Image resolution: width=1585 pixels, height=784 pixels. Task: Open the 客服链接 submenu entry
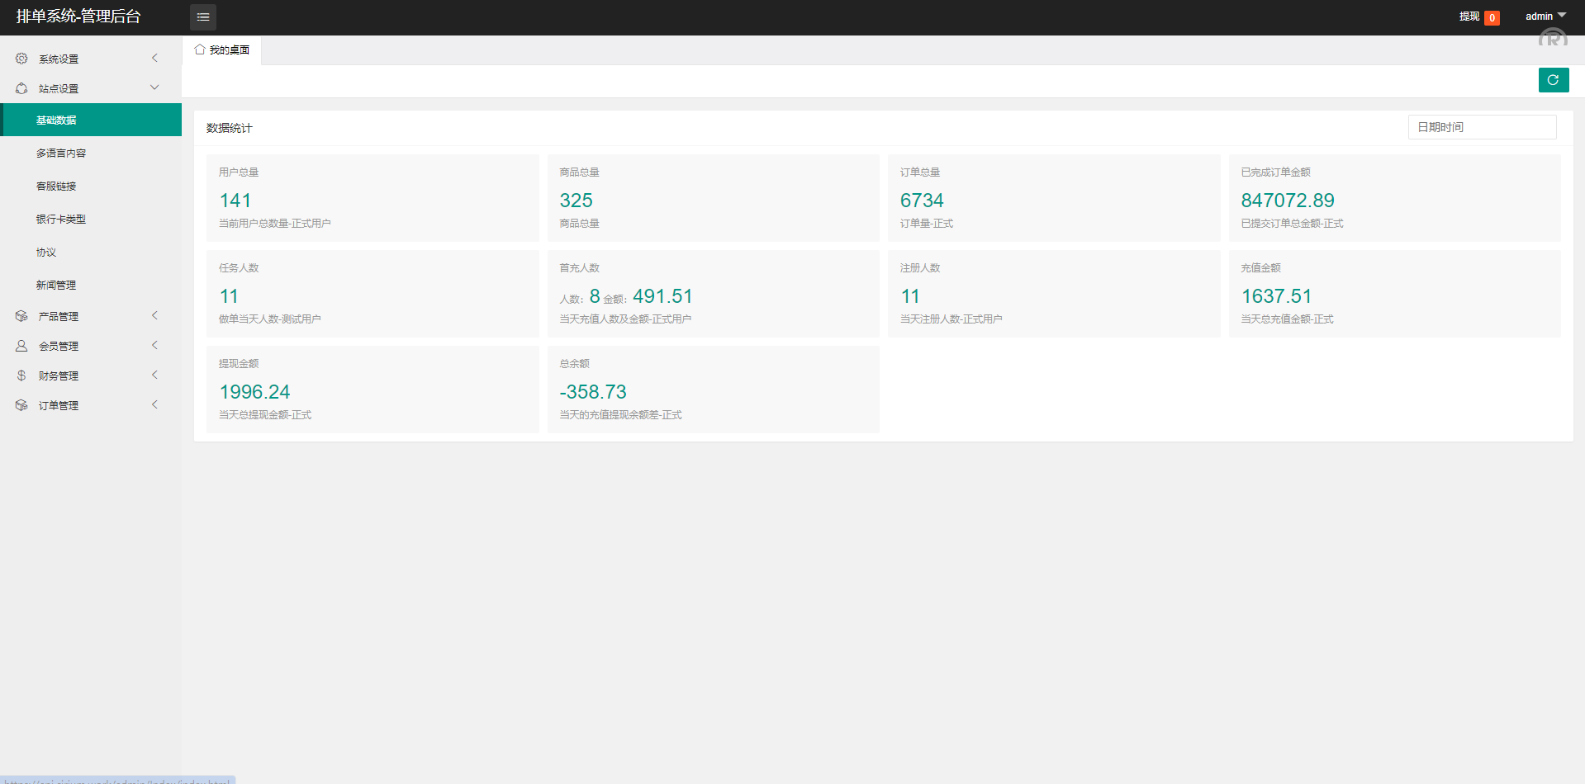click(x=56, y=187)
